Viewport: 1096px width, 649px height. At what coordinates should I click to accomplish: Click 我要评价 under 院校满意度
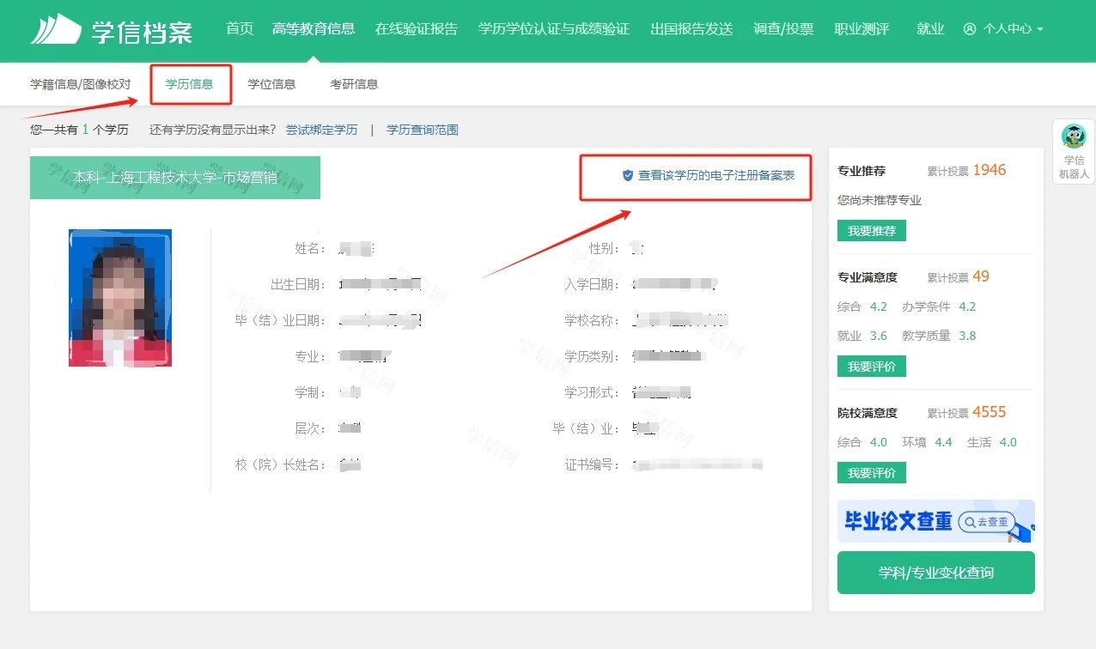tap(872, 473)
